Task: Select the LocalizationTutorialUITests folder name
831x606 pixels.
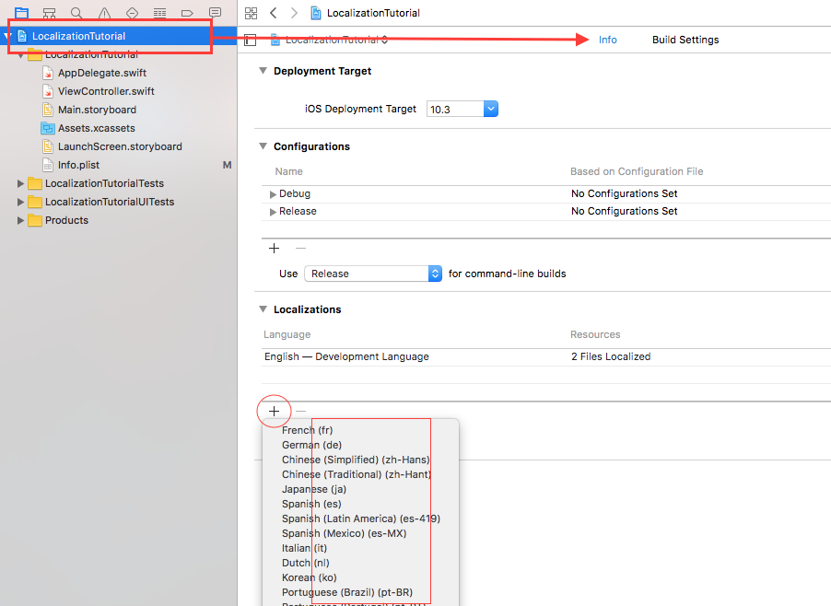Action: pyautogui.click(x=110, y=202)
